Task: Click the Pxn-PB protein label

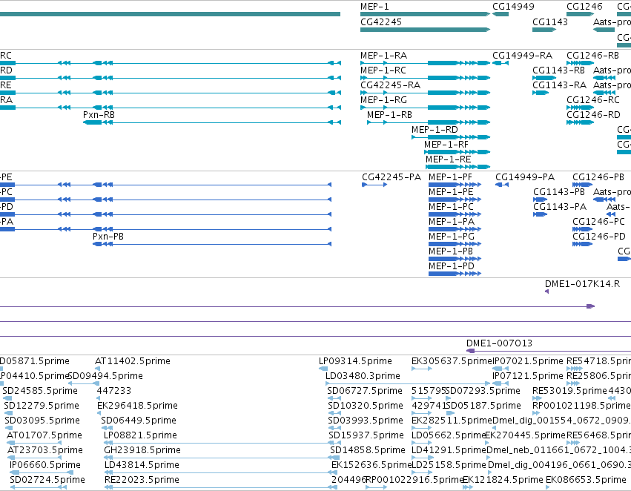Action: point(108,237)
